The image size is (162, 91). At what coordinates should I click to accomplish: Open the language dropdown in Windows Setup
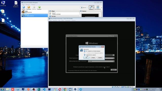[114, 55]
